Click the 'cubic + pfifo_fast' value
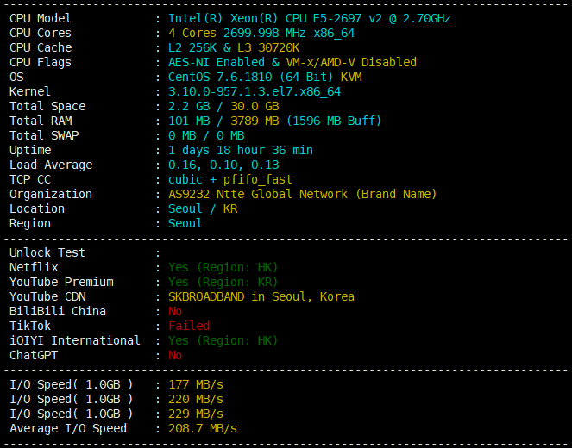Screen dimensions: 572x448 coord(230,179)
